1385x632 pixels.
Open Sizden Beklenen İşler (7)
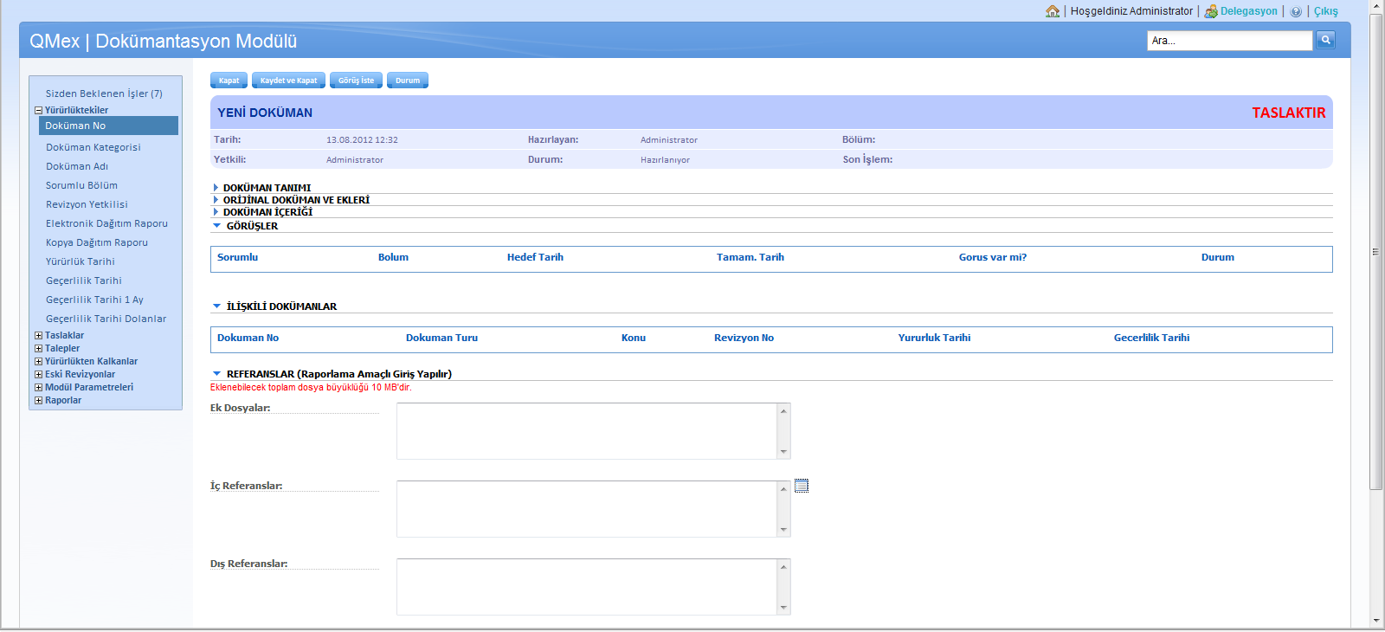104,94
